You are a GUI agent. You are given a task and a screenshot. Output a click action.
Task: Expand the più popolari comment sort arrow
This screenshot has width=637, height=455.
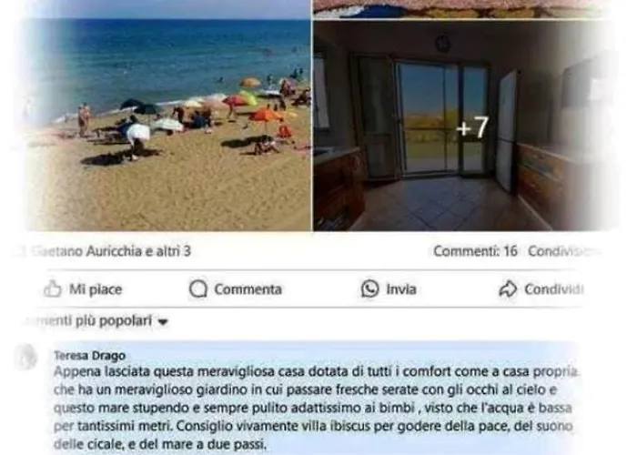pyautogui.click(x=163, y=322)
